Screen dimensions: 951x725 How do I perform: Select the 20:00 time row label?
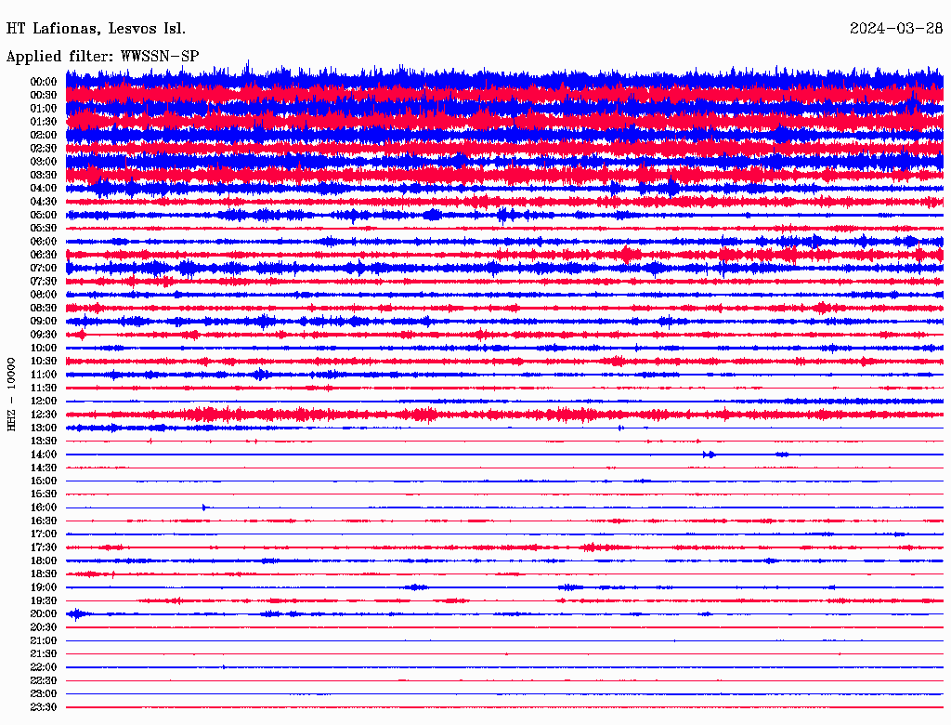pyautogui.click(x=44, y=614)
